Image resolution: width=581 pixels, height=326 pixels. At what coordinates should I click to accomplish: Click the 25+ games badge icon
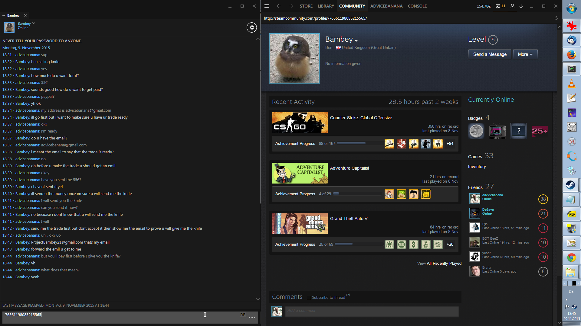[540, 131]
